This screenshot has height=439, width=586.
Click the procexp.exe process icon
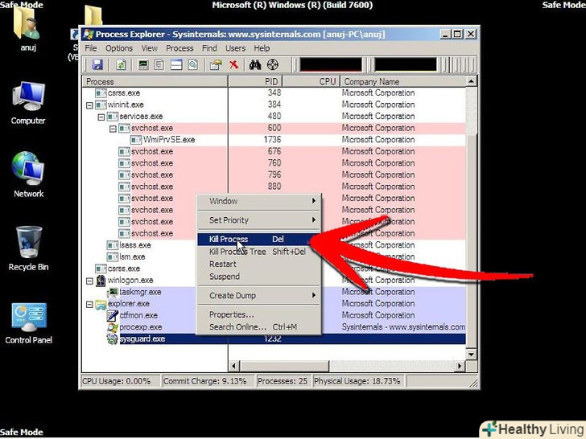click(113, 327)
